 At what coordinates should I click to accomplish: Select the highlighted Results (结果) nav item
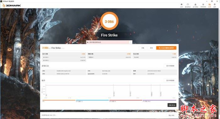pyautogui.click(x=210, y=5)
